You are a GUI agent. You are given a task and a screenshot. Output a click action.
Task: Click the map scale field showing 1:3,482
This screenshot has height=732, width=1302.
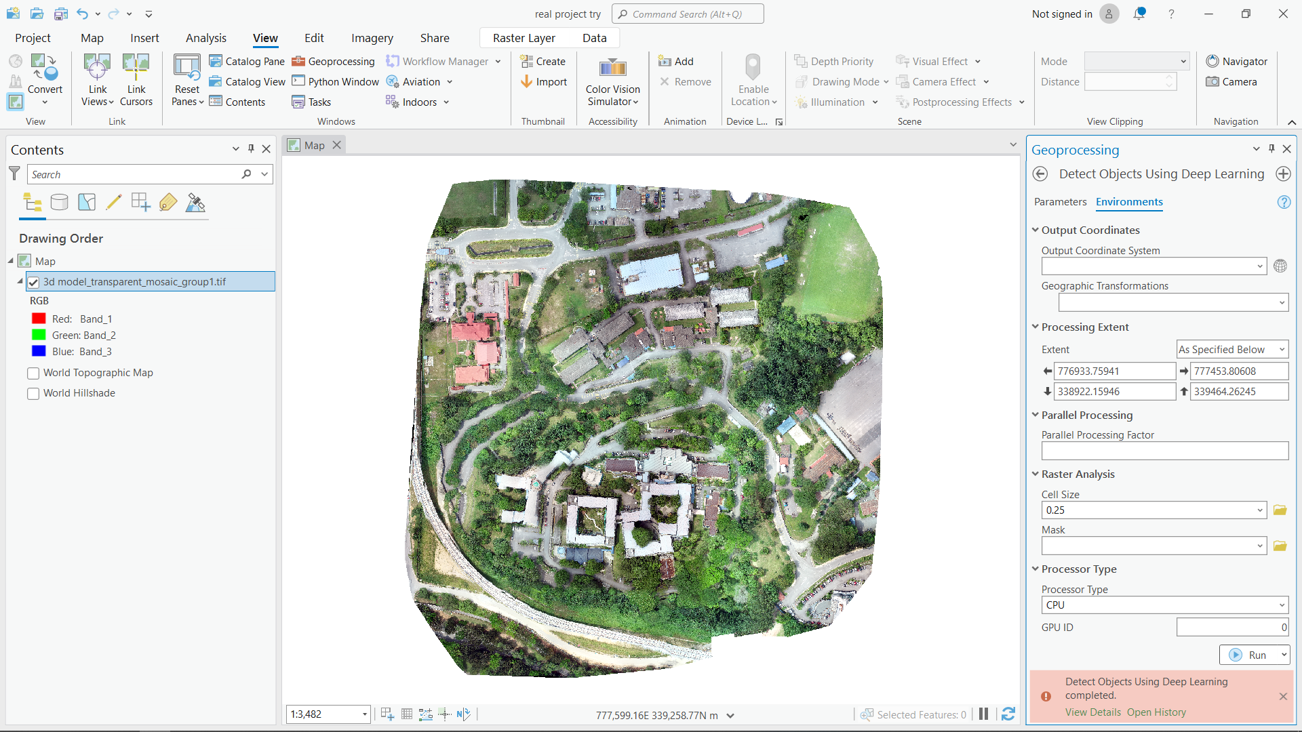click(x=324, y=714)
